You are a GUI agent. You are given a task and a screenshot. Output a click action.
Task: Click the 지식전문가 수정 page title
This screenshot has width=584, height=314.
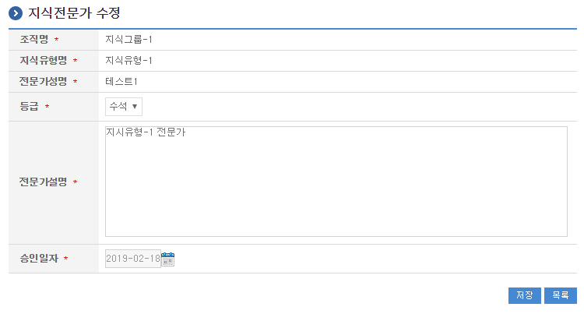pyautogui.click(x=73, y=13)
